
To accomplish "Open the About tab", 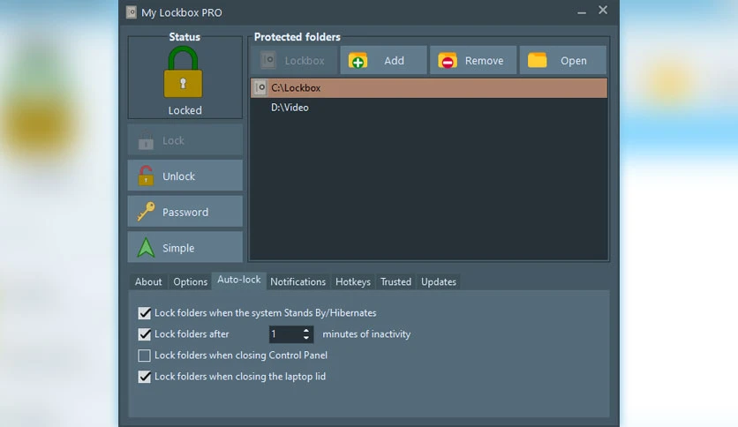I will click(x=148, y=281).
